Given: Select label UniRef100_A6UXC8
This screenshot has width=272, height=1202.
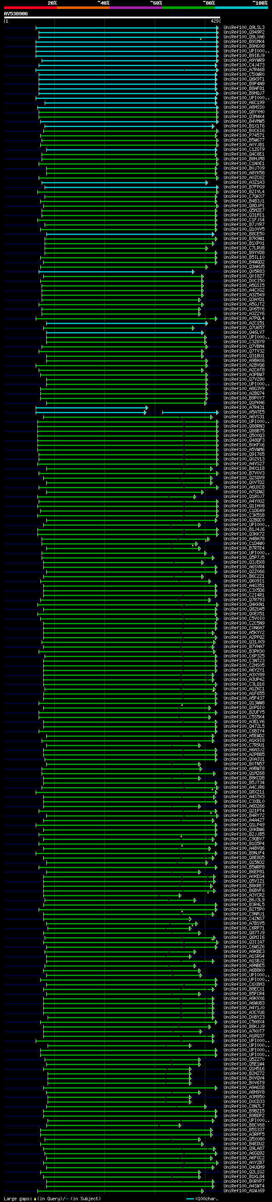Looking at the screenshot, I should click(x=244, y=487).
